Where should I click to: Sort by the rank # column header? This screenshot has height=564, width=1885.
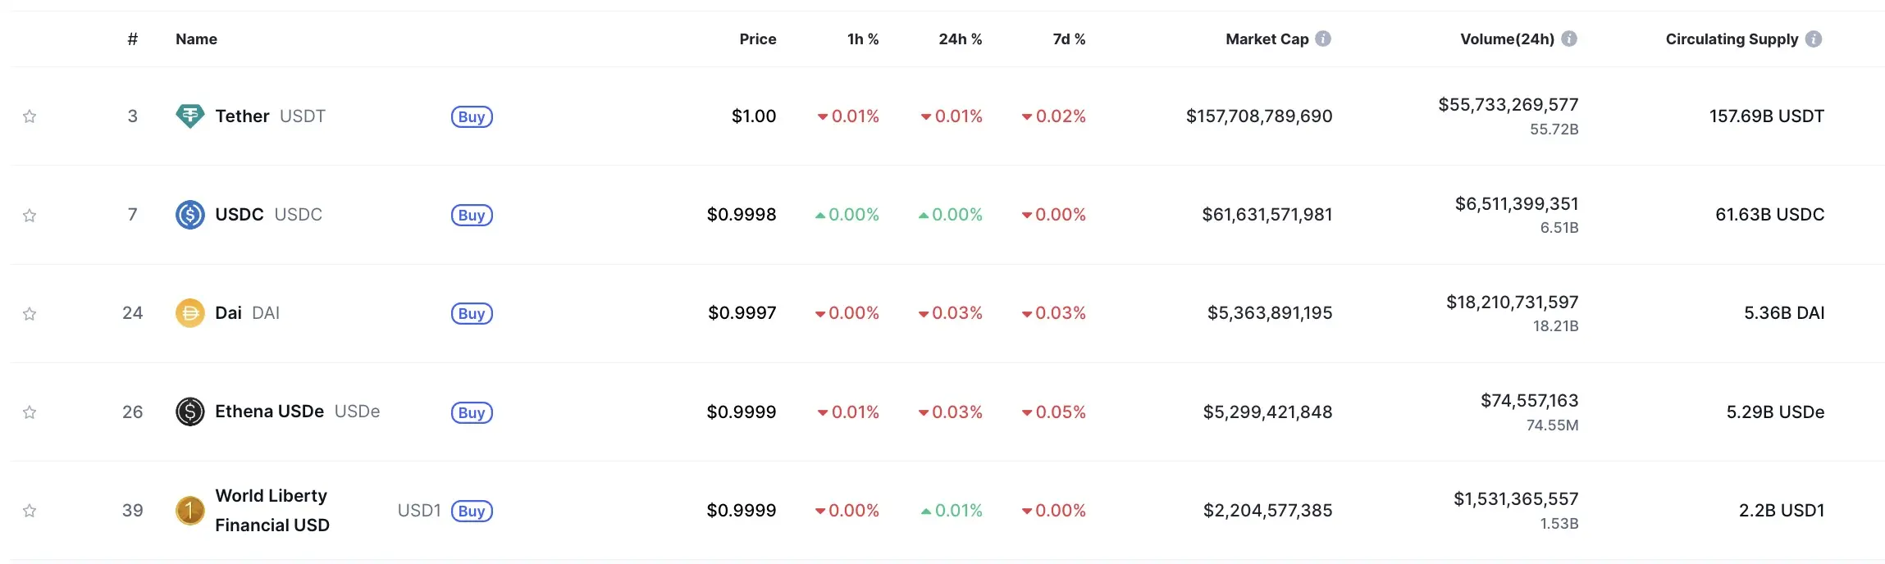pos(133,39)
